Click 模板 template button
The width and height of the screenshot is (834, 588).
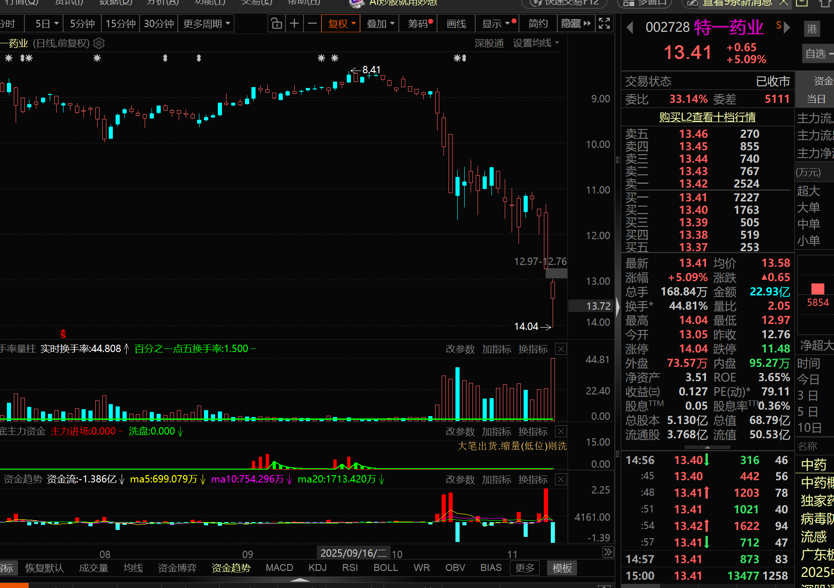click(x=562, y=568)
